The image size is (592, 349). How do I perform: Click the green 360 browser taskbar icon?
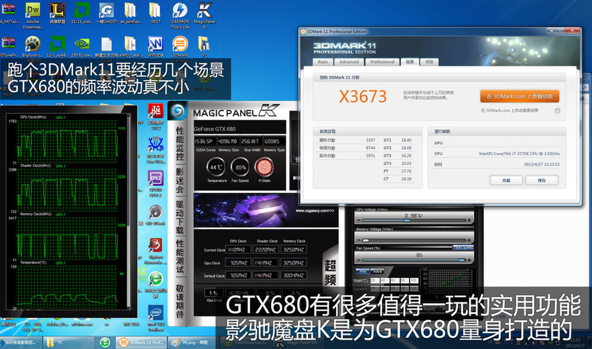[x=105, y=342]
